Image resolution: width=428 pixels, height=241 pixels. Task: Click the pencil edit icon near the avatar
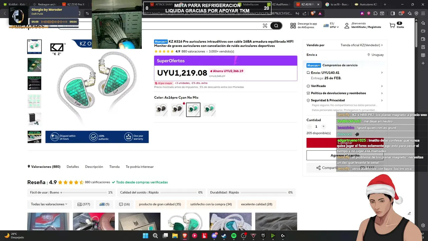pos(409,213)
